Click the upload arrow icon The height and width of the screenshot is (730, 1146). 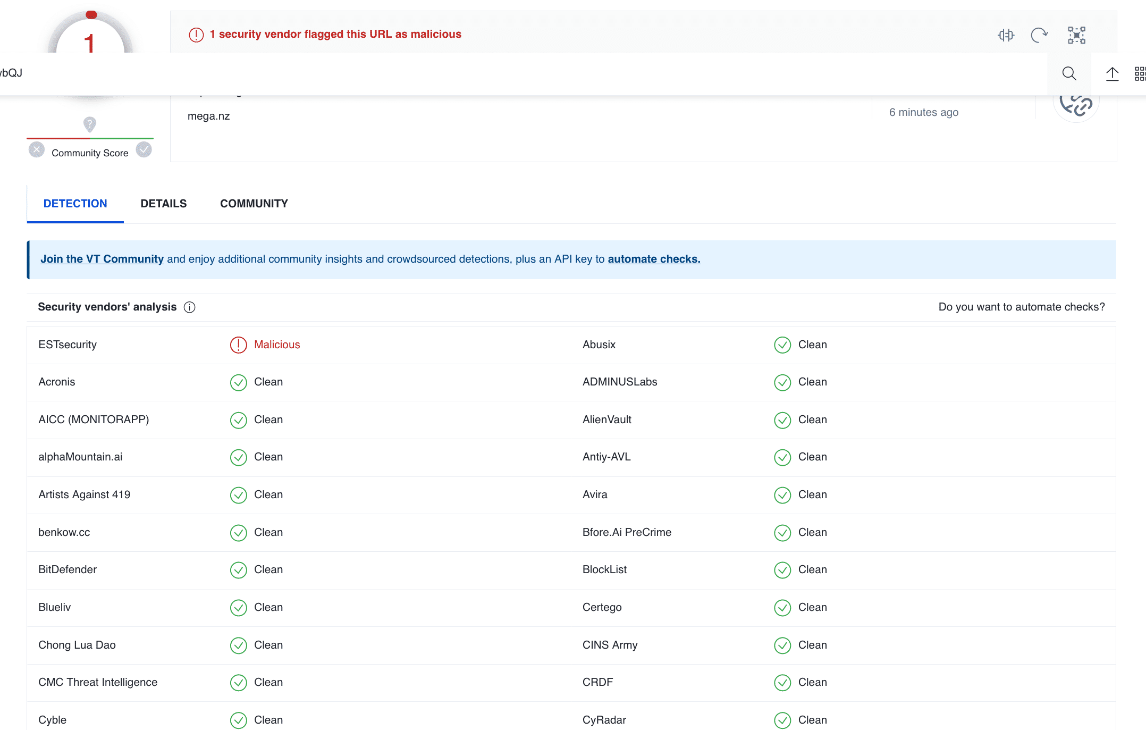click(x=1112, y=73)
